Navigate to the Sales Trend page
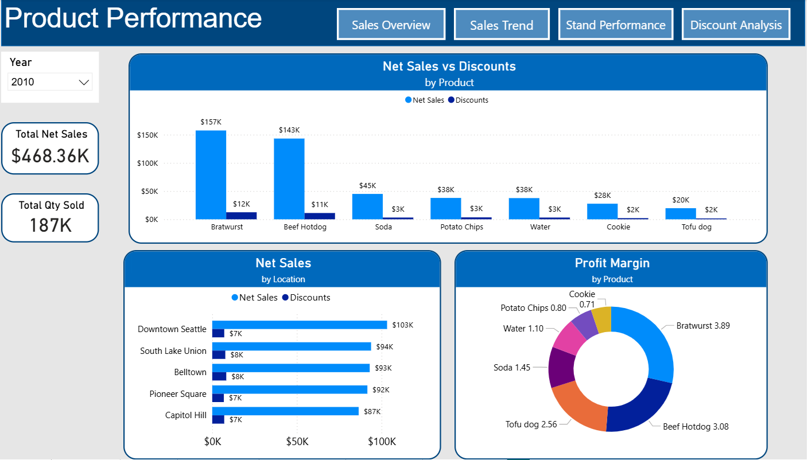Viewport: 812px width, 460px height. (502, 24)
